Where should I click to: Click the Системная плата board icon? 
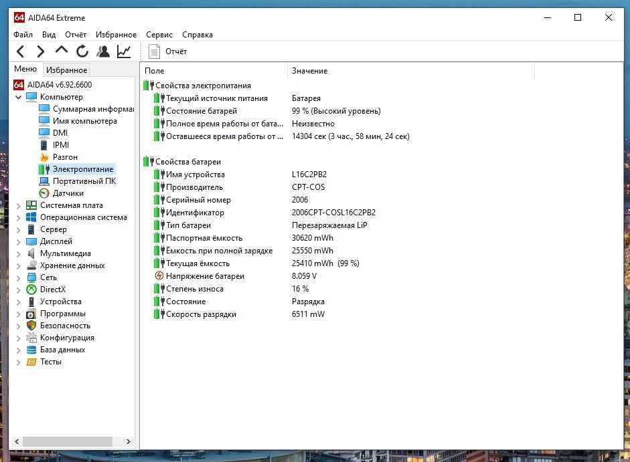tap(31, 205)
